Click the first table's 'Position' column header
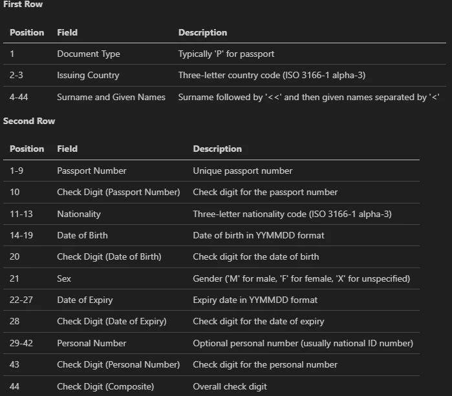The width and height of the screenshot is (452, 396). tap(27, 32)
